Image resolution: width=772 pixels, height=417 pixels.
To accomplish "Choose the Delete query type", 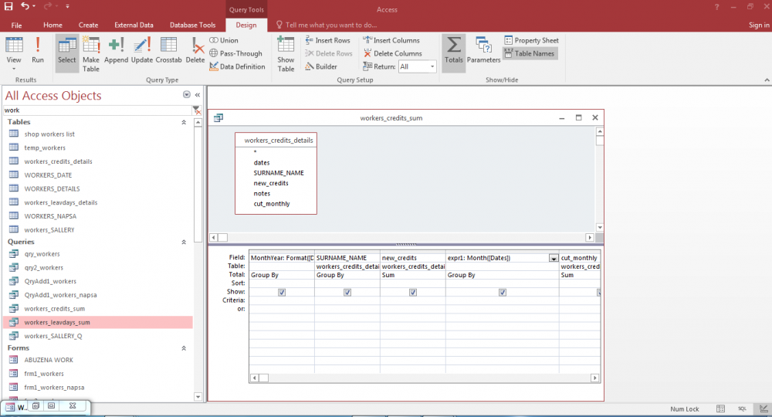I will tap(195, 50).
